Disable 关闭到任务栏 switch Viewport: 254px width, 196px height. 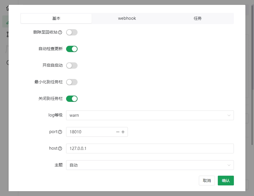[72, 99]
